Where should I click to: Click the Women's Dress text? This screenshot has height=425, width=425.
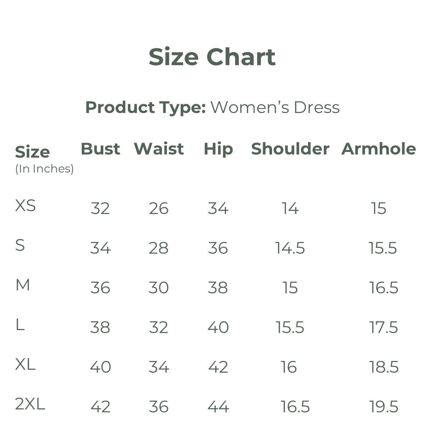click(x=275, y=107)
